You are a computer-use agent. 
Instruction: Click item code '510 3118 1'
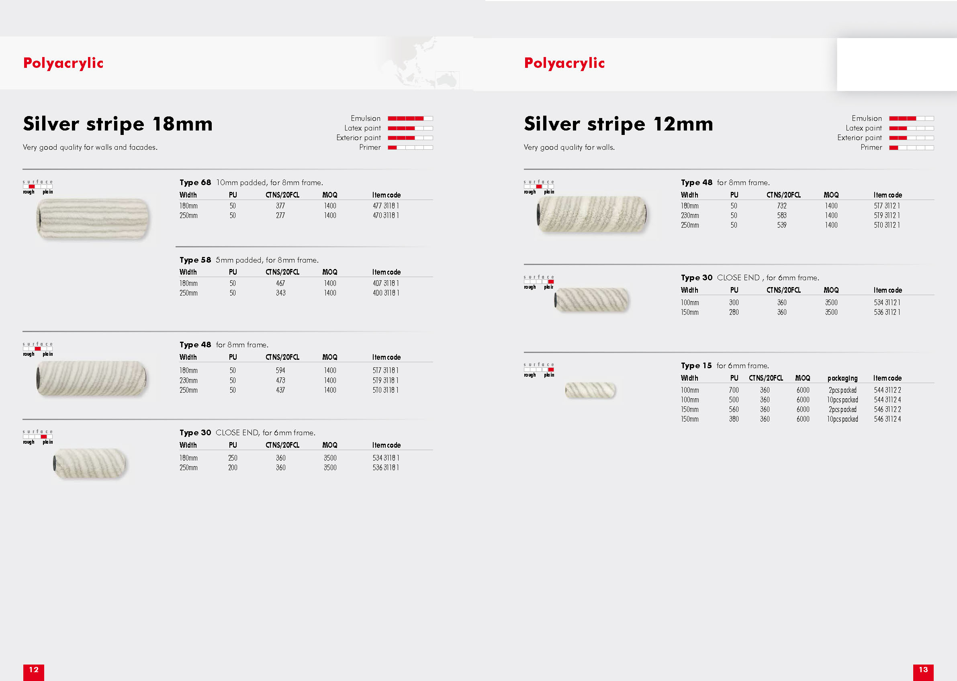click(386, 390)
